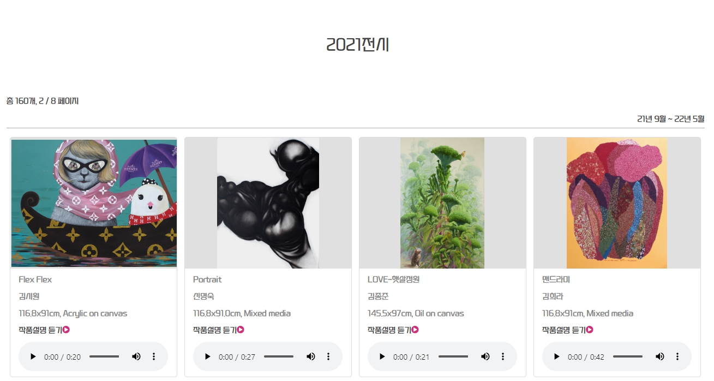Screen dimensions: 714x381
Task: Open the black Portrait artwork thumbnail
Action: point(268,203)
